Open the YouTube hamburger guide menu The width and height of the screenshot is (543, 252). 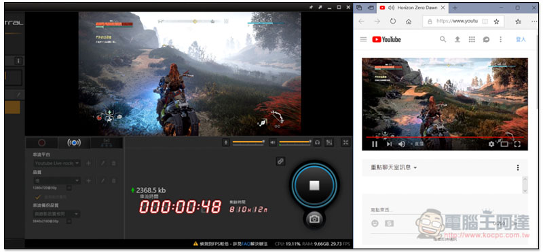tap(363, 39)
